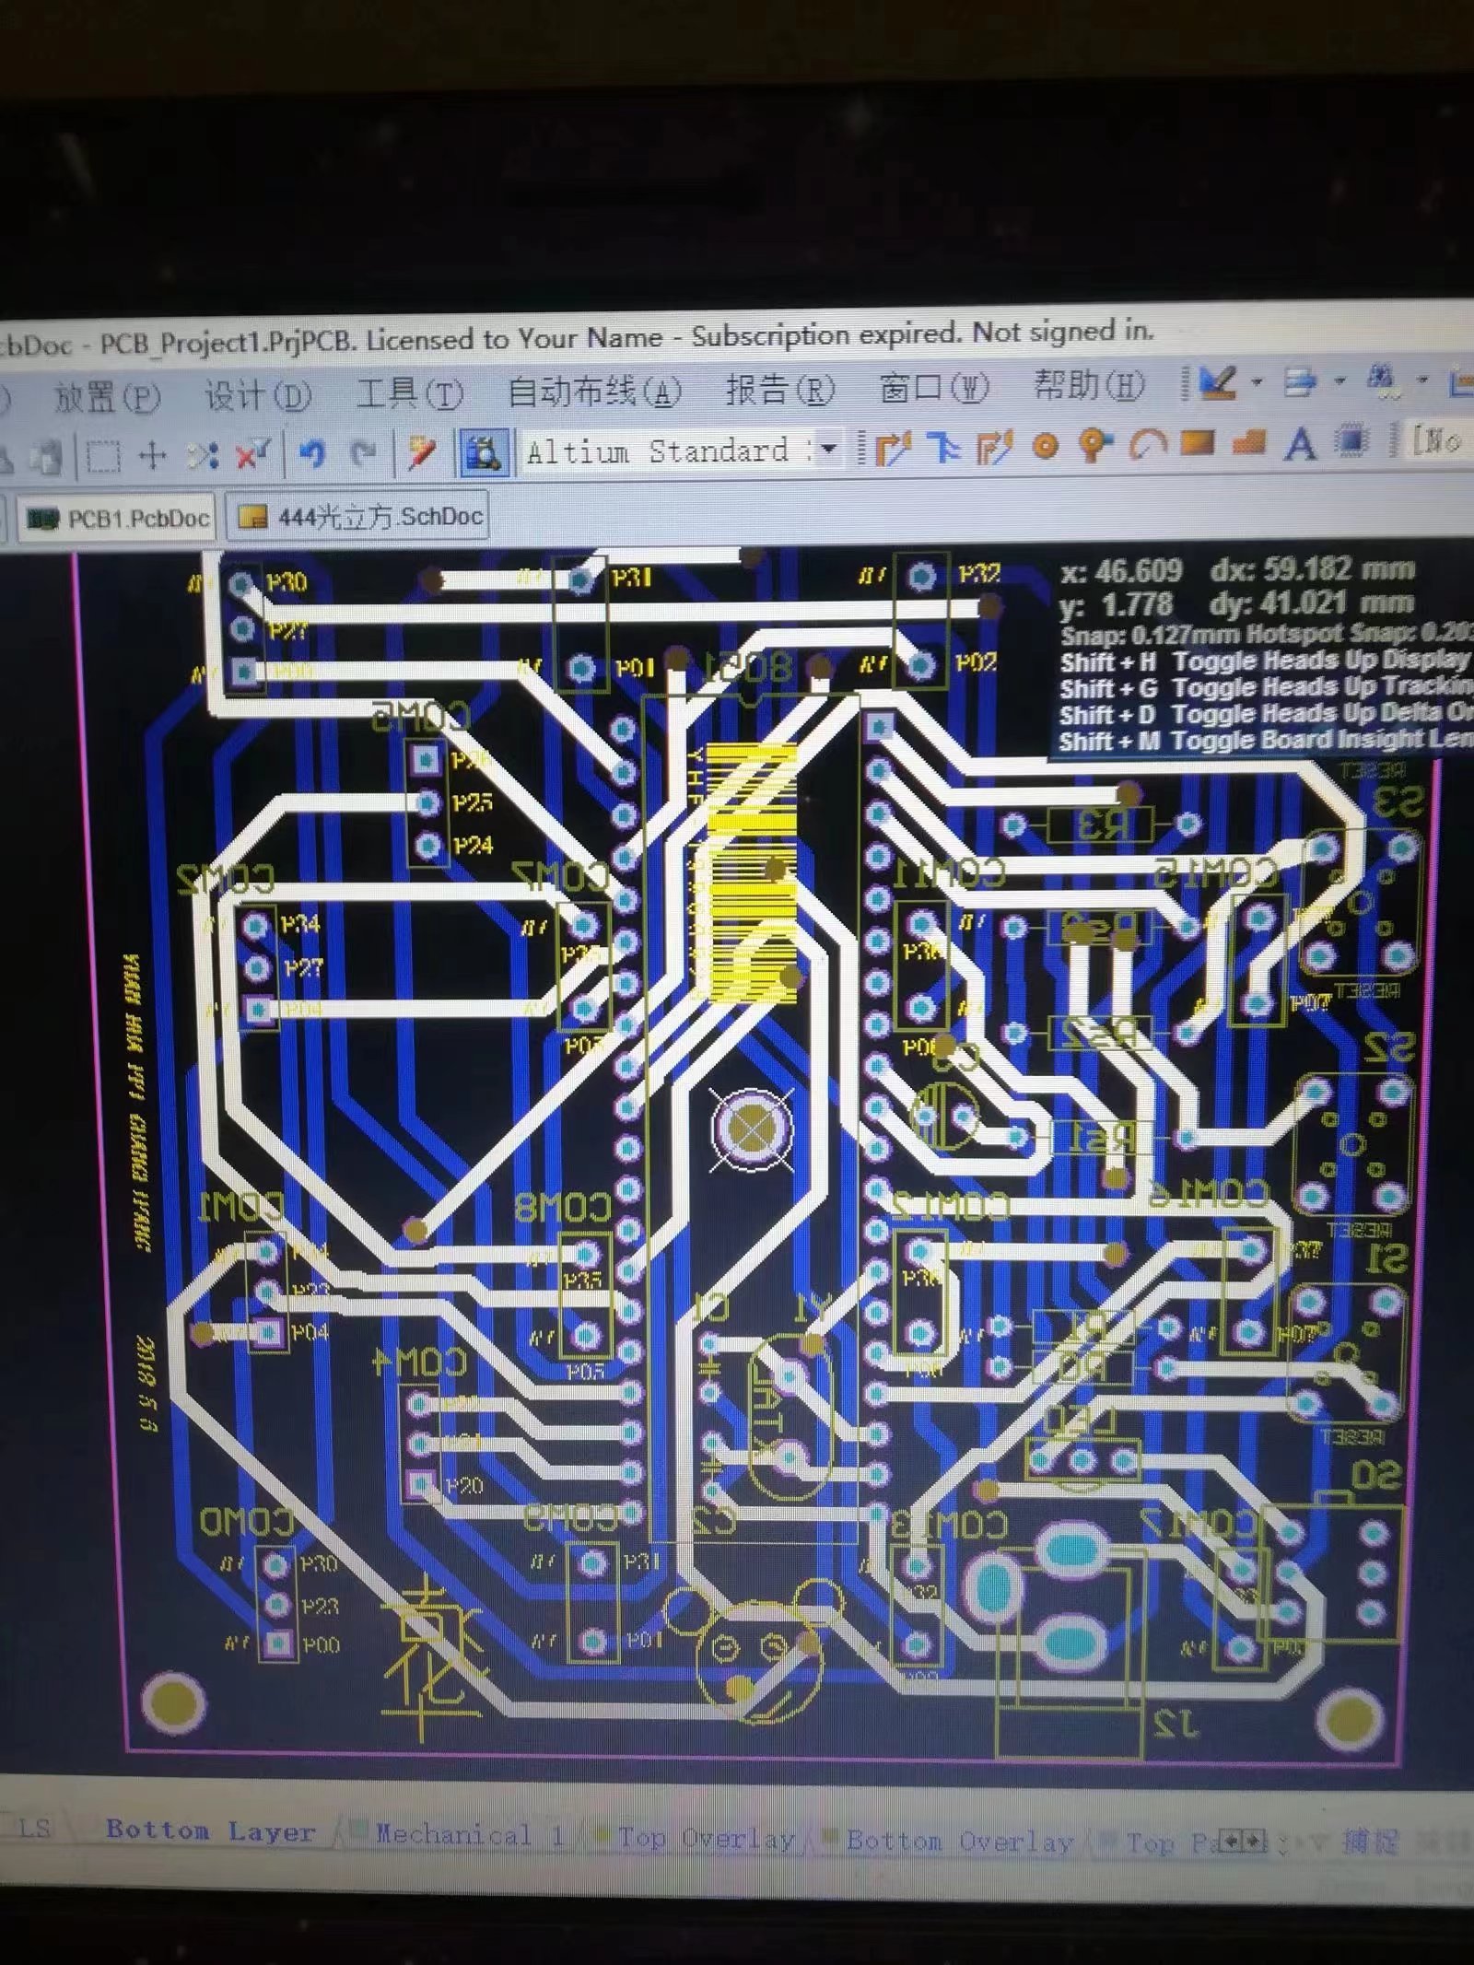The image size is (1474, 1965).
Task: Select the Place Via tool
Action: [1094, 446]
